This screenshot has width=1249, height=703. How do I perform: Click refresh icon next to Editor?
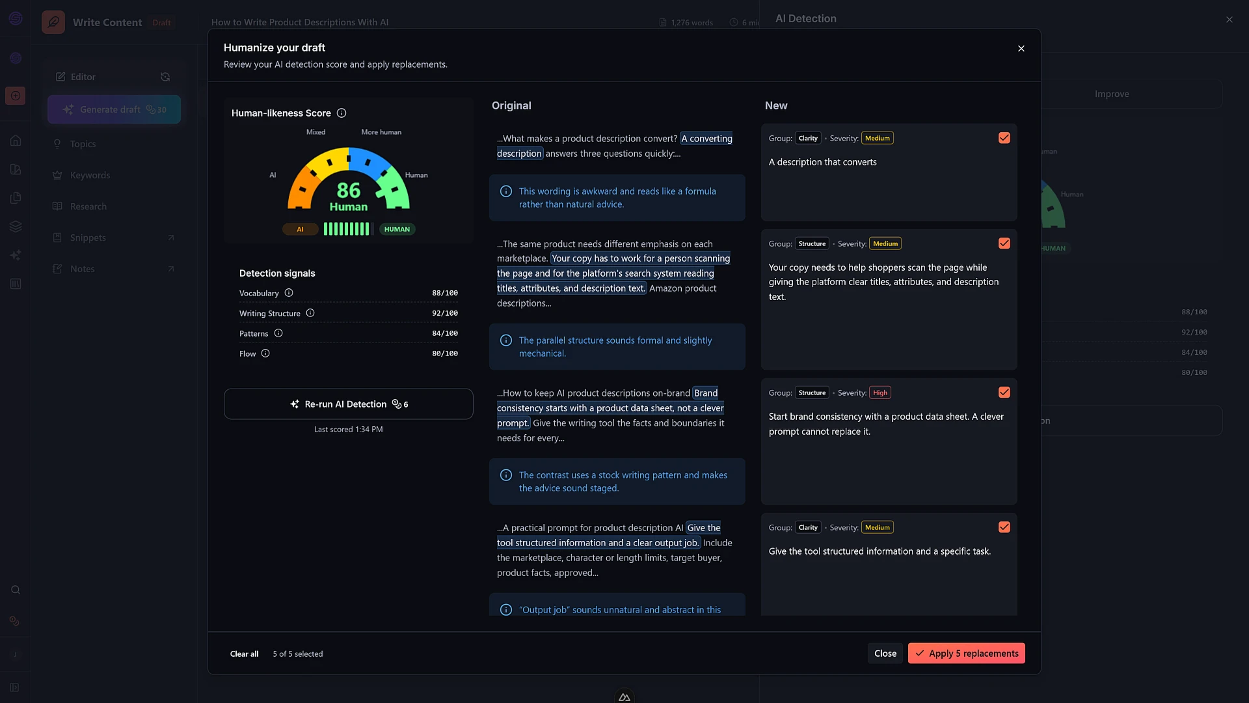tap(165, 77)
